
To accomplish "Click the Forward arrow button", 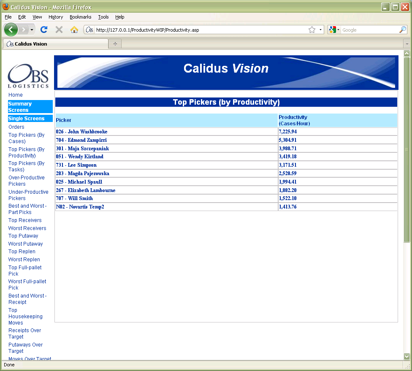I will tap(24, 30).
